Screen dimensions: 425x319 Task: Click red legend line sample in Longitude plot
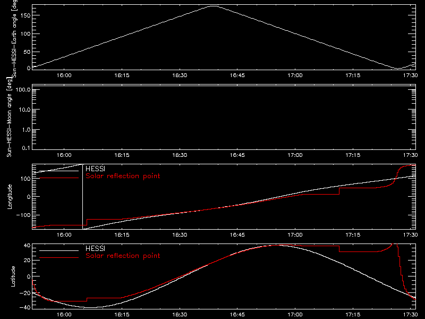[59, 178]
